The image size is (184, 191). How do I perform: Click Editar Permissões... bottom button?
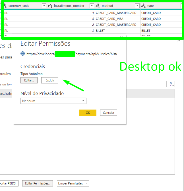38,183
